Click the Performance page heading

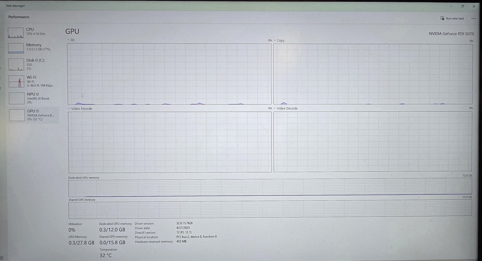[x=19, y=17]
